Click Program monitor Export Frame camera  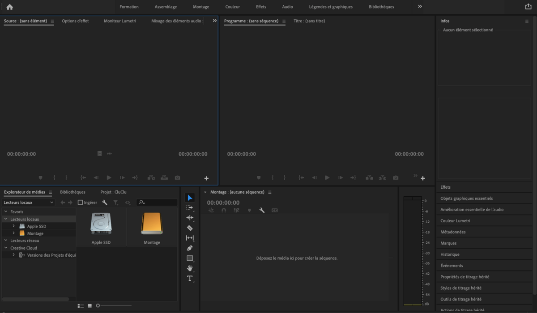[396, 178]
